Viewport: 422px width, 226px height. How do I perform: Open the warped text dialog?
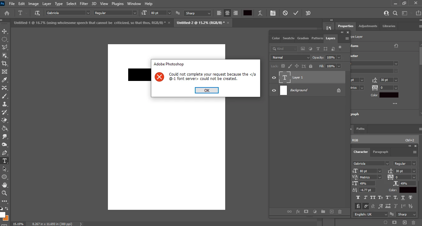[x=260, y=13]
